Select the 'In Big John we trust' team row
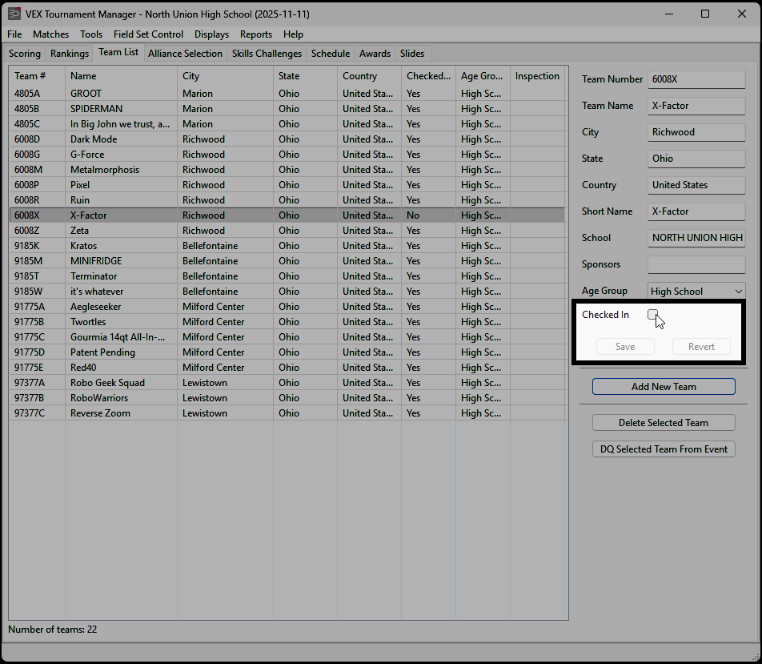 pos(287,124)
